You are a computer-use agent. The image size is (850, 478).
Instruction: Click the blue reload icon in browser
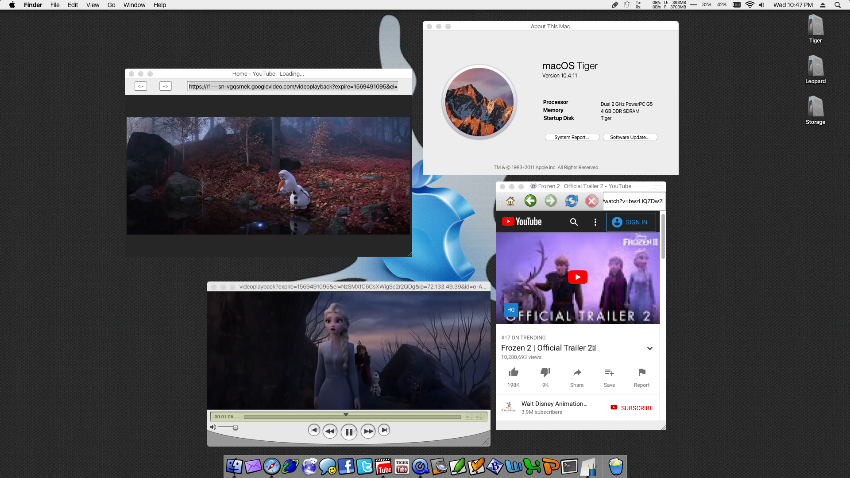click(571, 201)
